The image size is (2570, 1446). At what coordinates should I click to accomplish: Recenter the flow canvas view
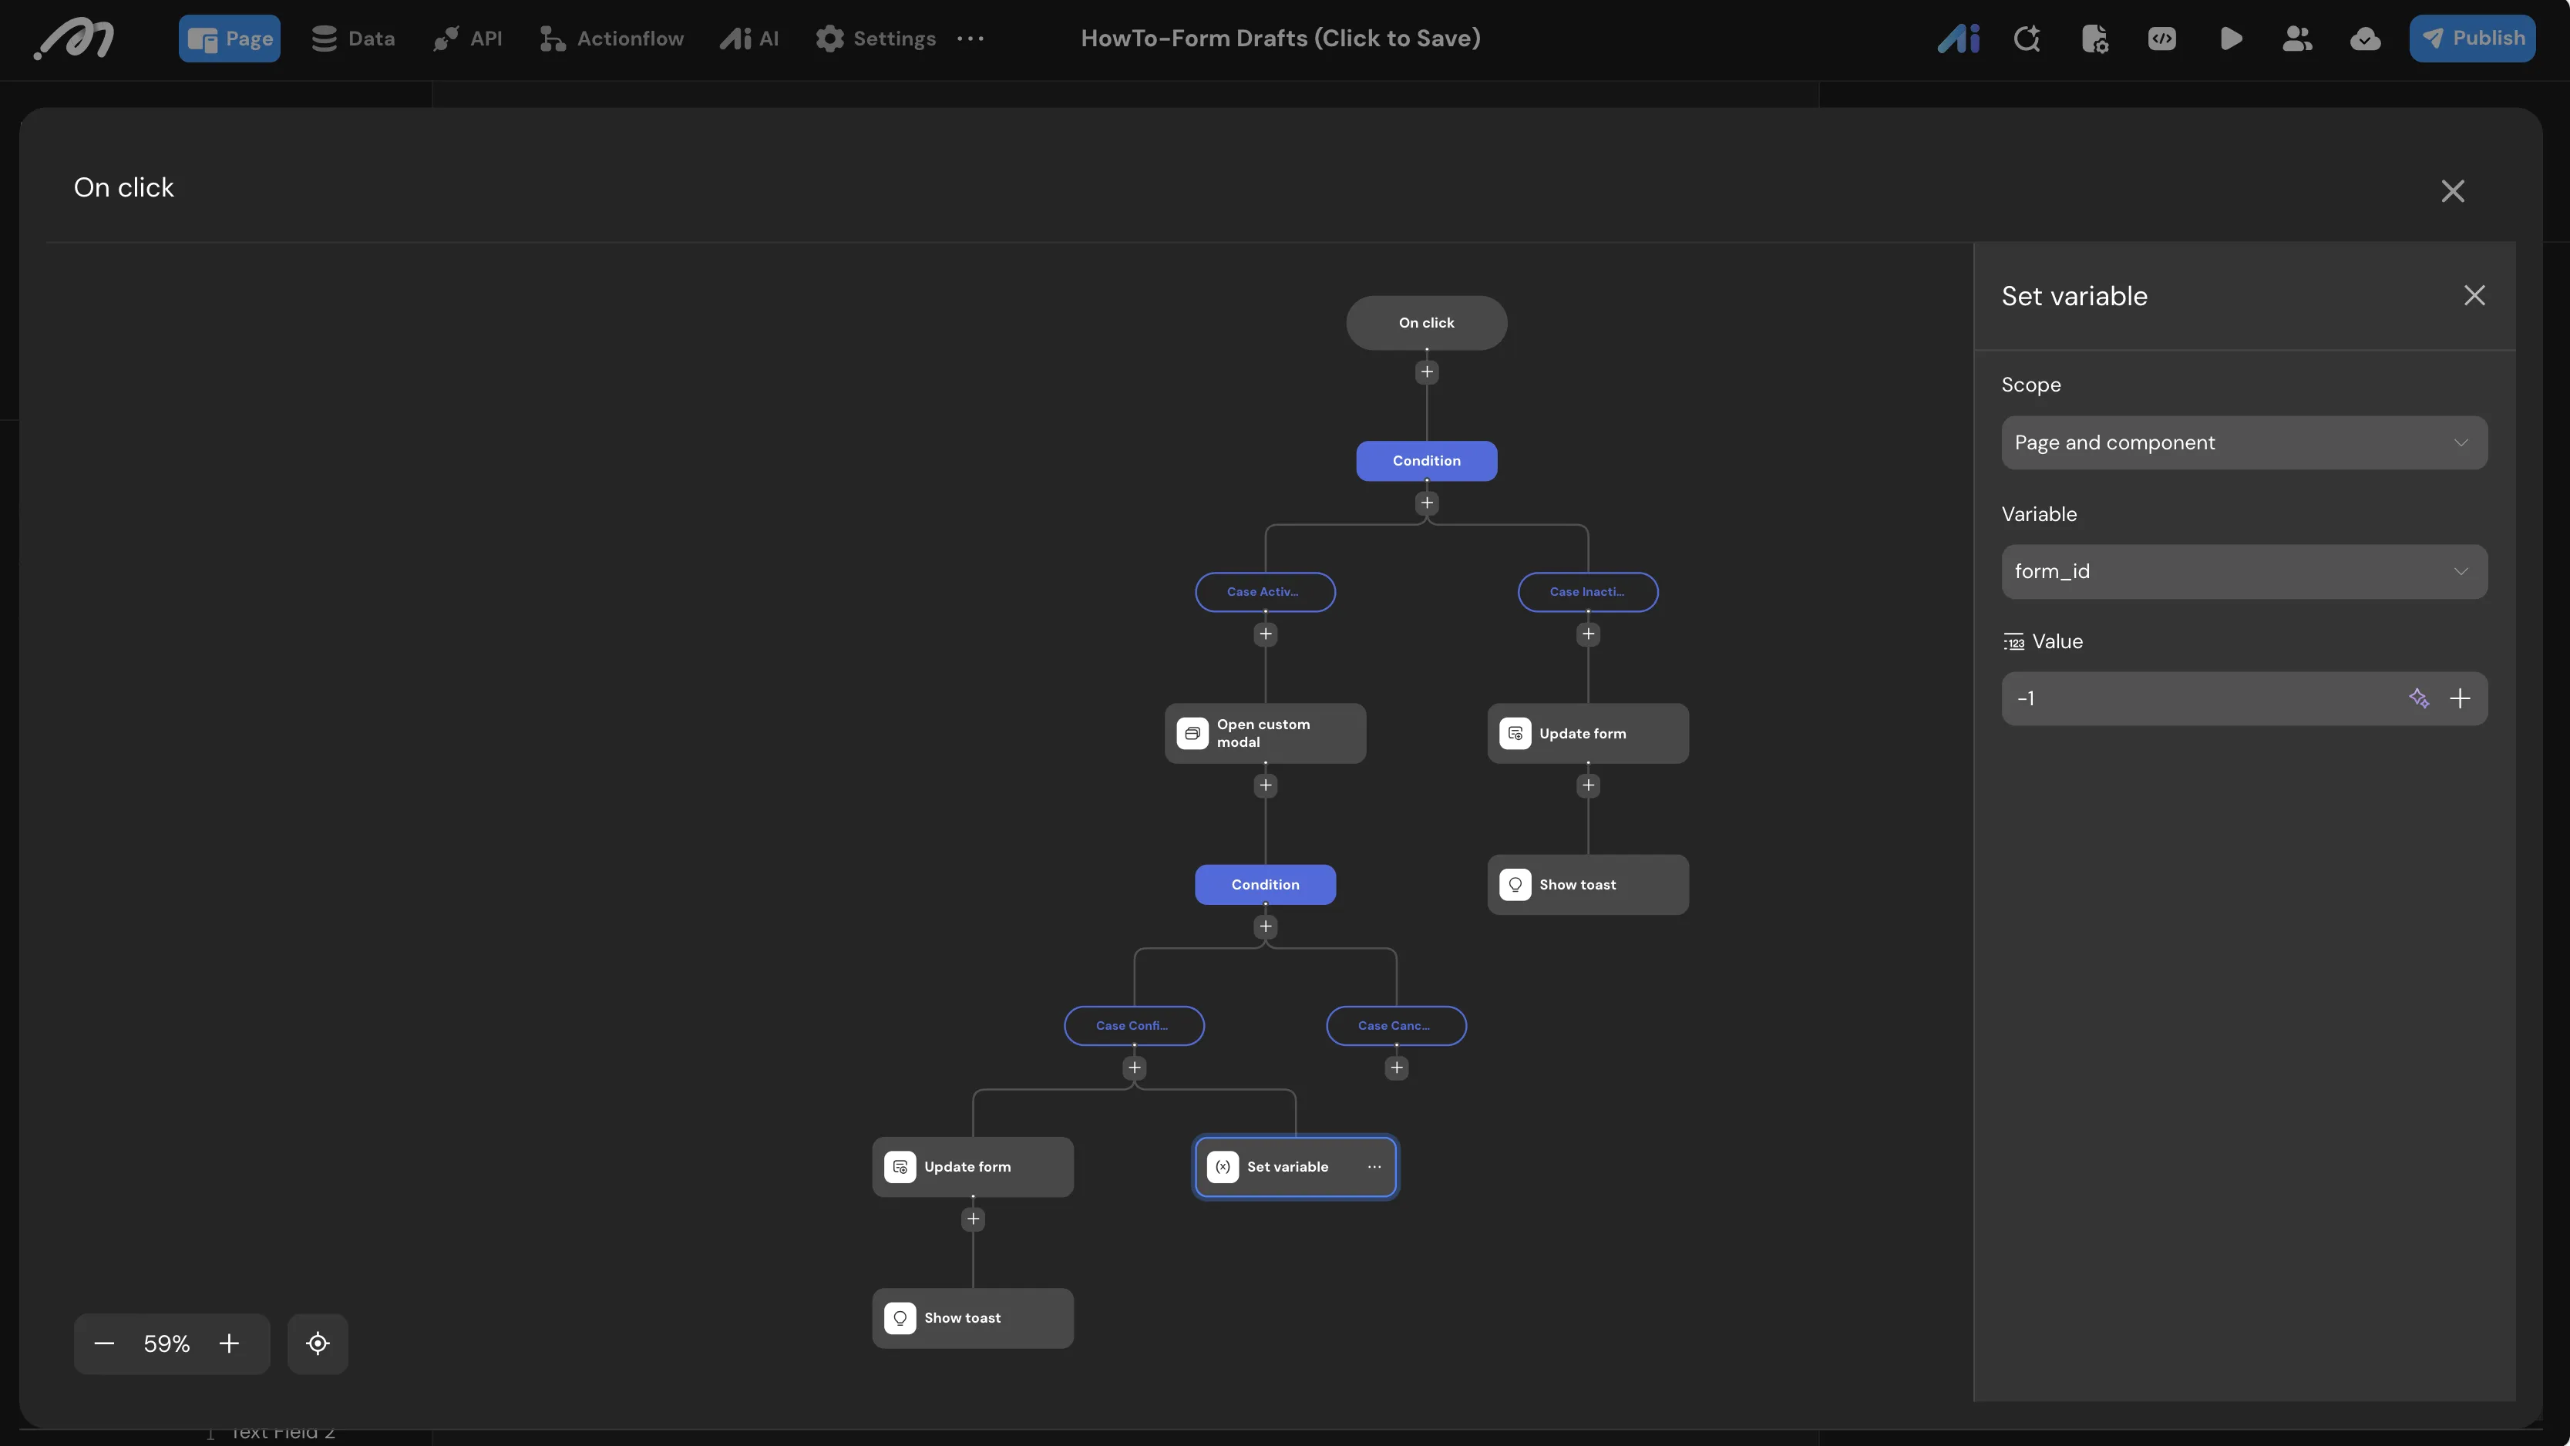(318, 1343)
